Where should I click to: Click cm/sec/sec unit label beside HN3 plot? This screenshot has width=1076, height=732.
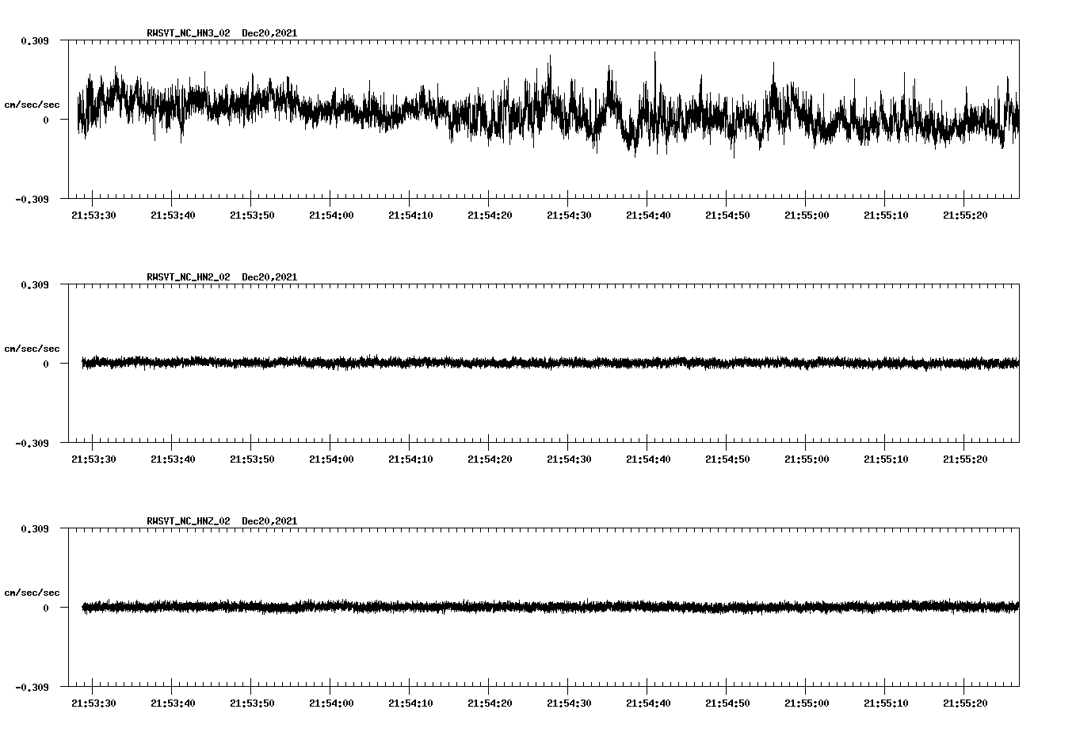(x=32, y=105)
